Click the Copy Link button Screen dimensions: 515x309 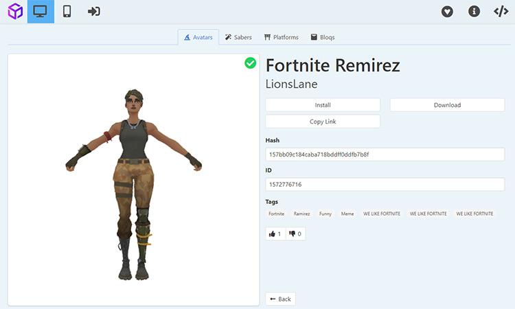(323, 122)
